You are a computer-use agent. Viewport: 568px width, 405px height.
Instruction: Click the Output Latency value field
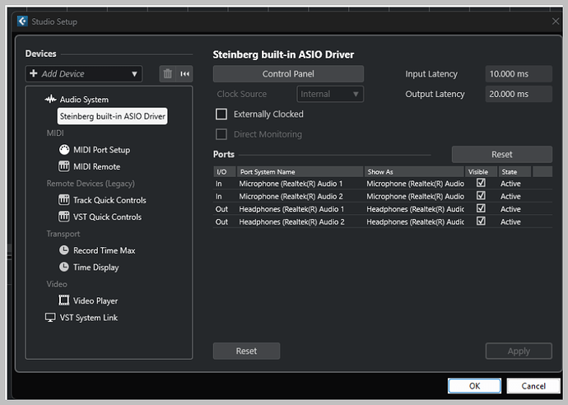click(519, 94)
